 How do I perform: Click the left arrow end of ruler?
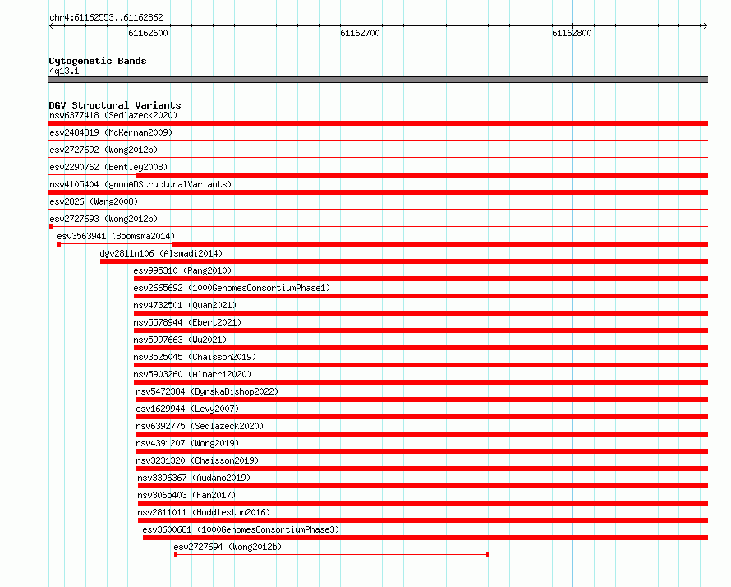click(x=51, y=26)
